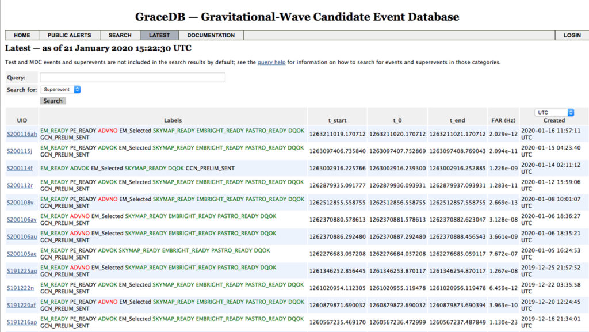This screenshot has height=332, width=589.
Task: Click the Search button
Action: 53,101
